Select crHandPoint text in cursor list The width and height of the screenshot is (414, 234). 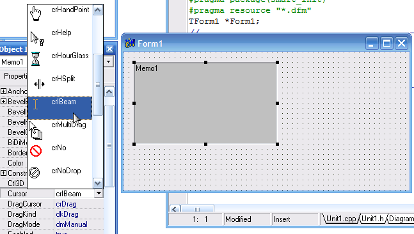pos(70,10)
